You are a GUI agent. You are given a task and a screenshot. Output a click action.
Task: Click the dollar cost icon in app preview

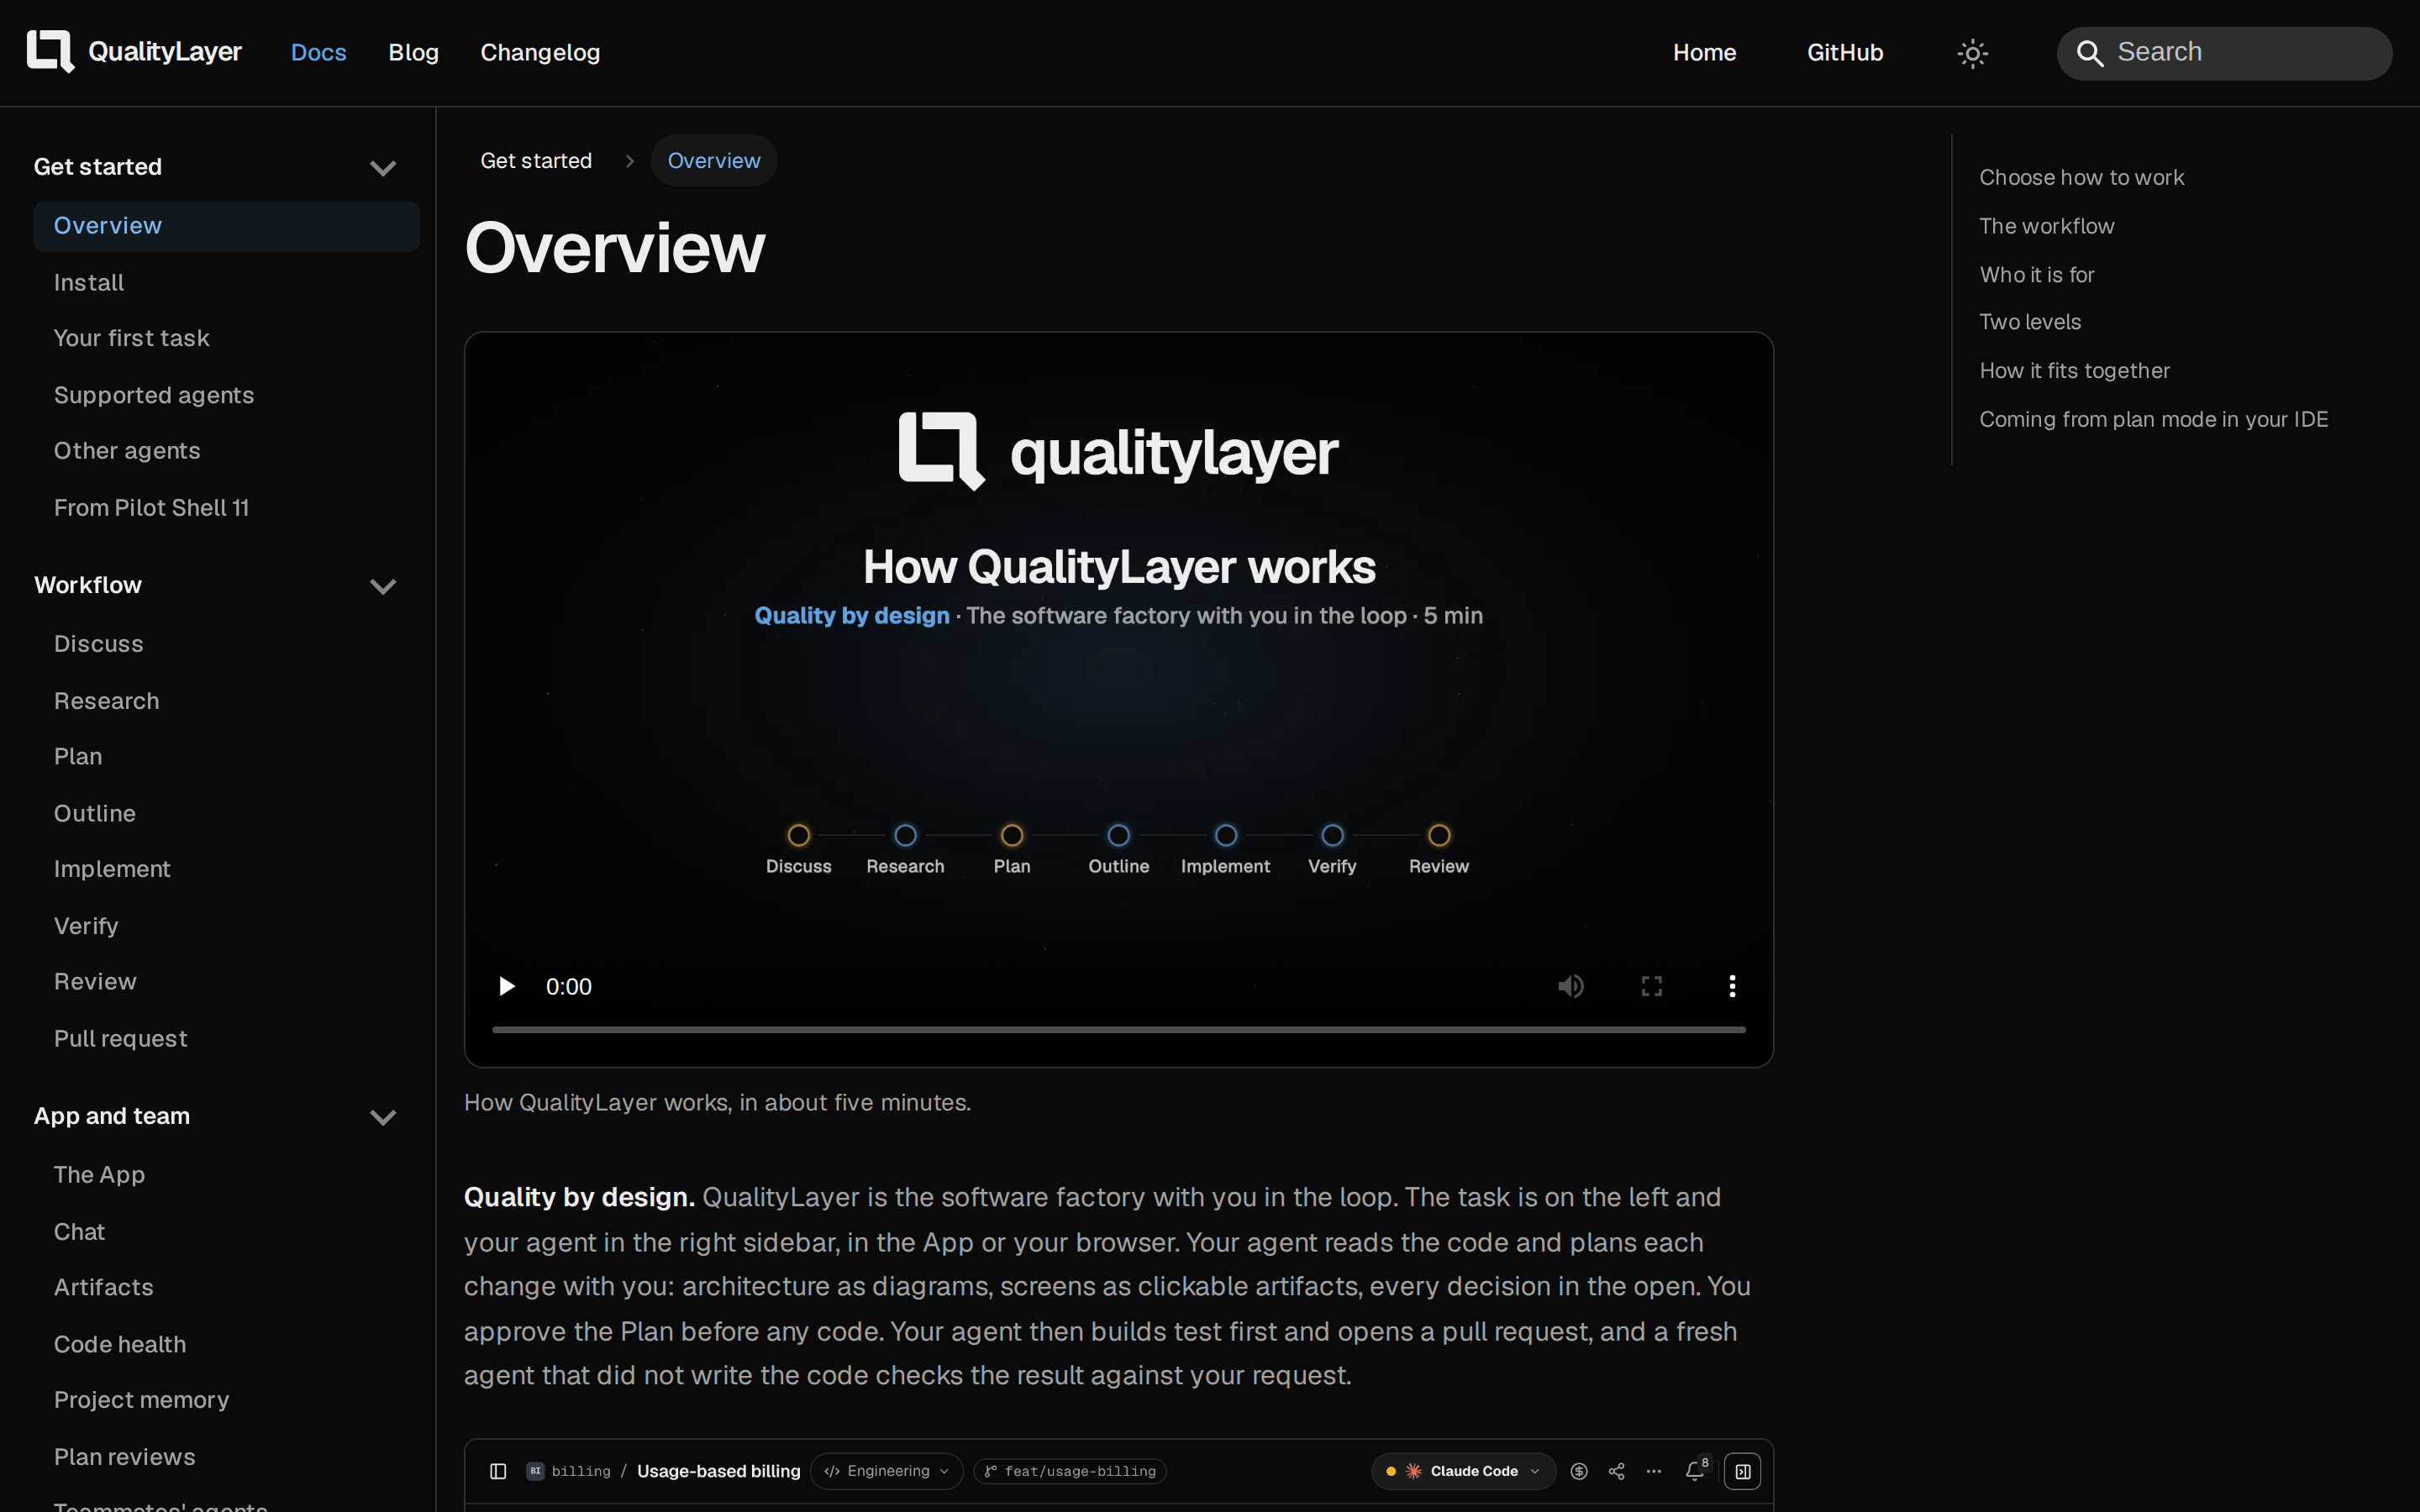coord(1579,1471)
